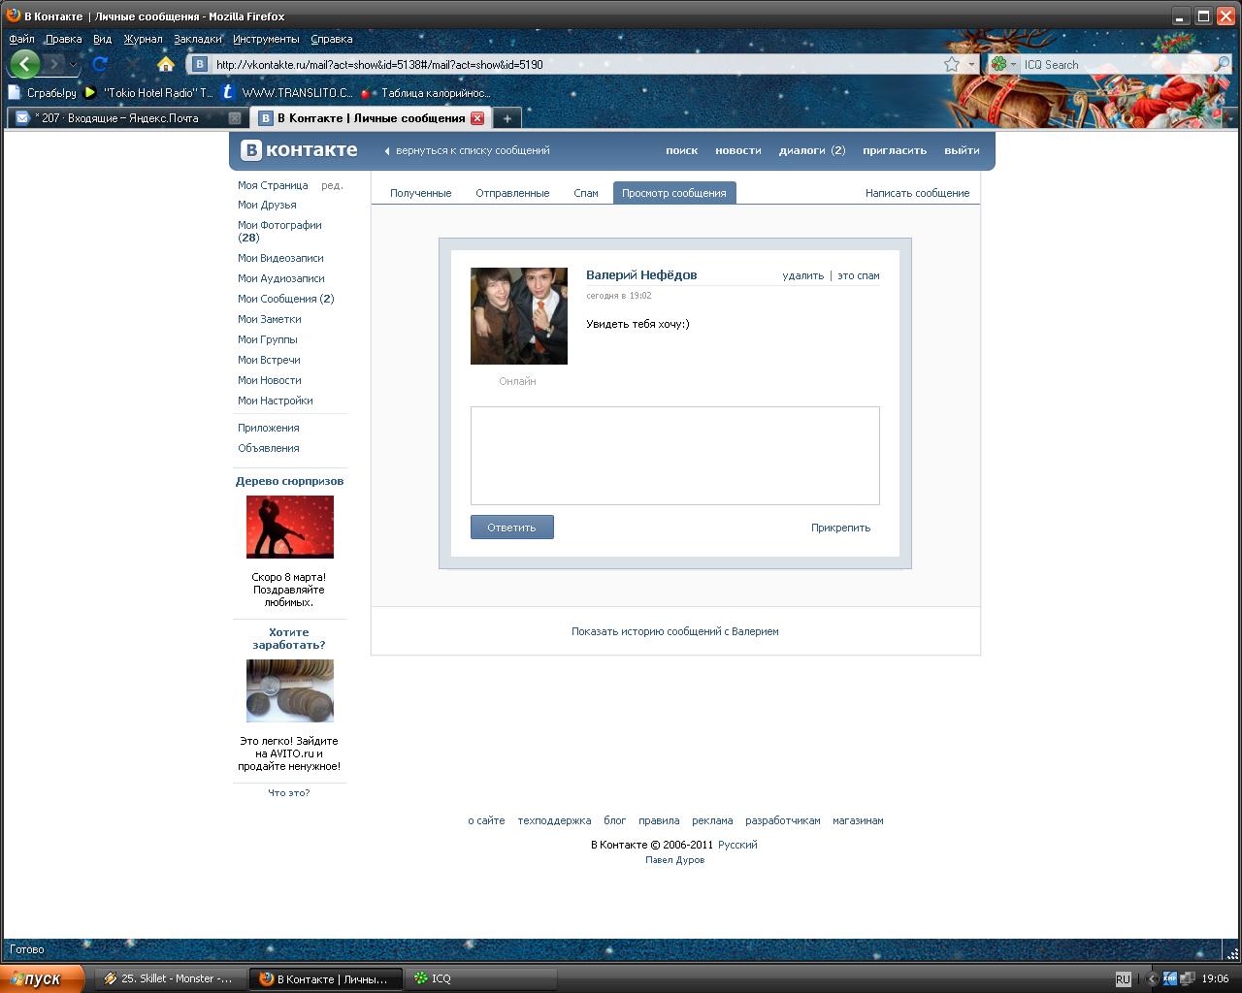Open the Файл menu
Screen dimensions: 1242x993
click(21, 39)
